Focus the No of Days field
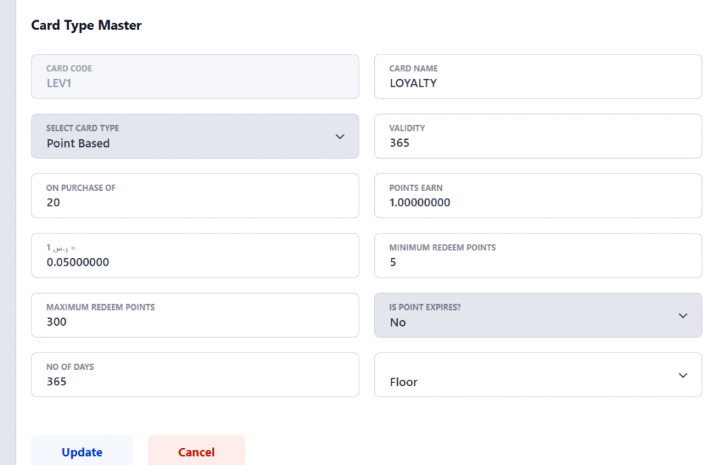716x465 pixels. click(194, 381)
